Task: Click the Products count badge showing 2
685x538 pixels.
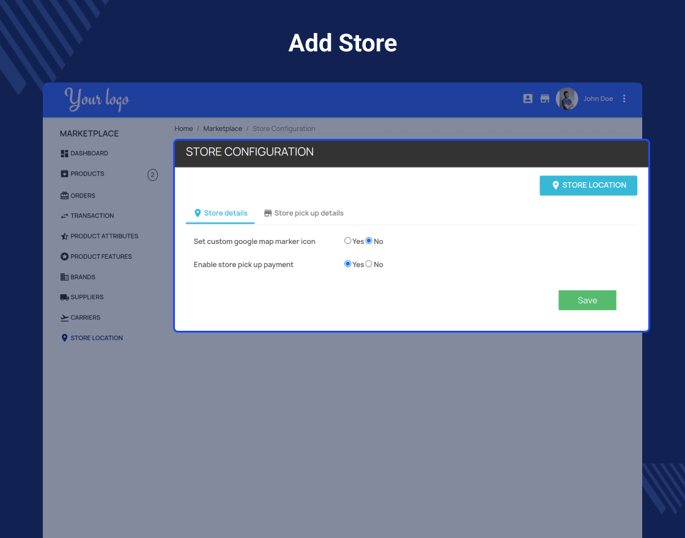Action: 152,175
